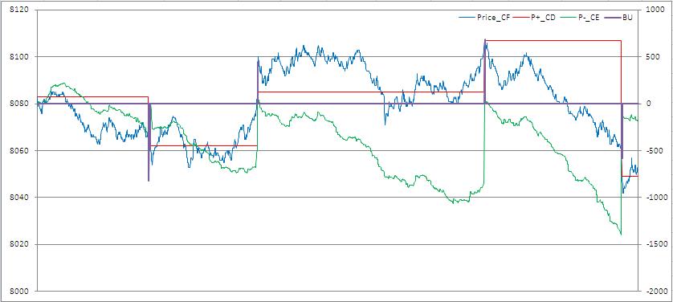Select the Price_CF legend entry
Viewport: 673px width, 302px height.
(x=485, y=18)
